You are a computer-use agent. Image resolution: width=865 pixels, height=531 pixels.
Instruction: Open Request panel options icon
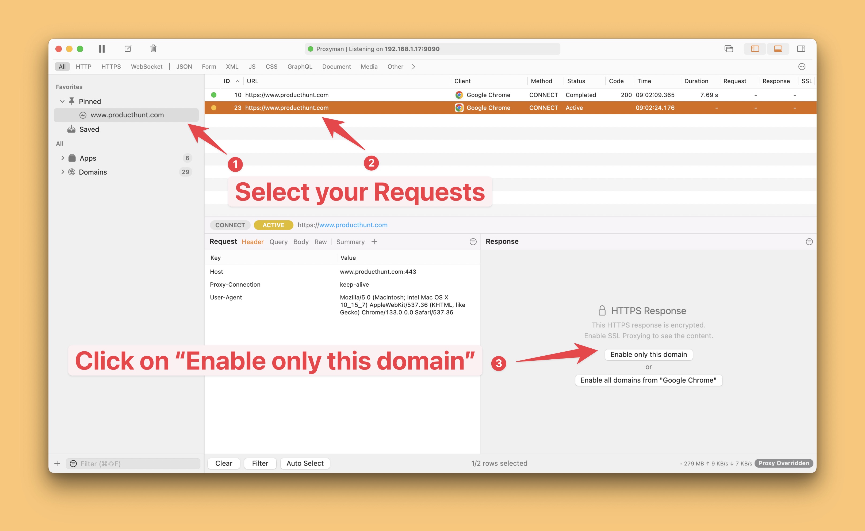473,242
